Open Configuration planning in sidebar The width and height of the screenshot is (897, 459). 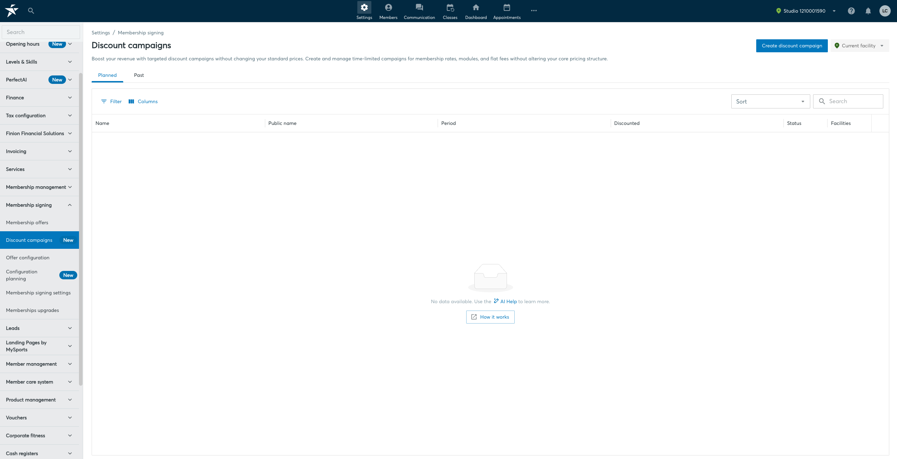coord(39,275)
